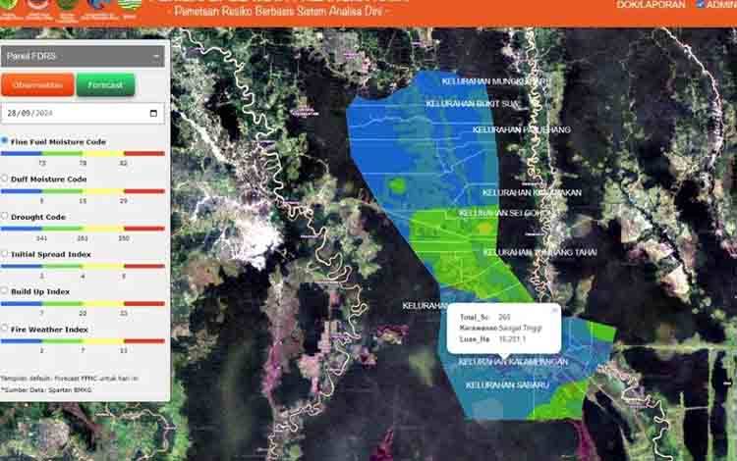737x461 pixels.
Task: Select Fine Fuel Moisture Code radio button
Action: point(4,140)
